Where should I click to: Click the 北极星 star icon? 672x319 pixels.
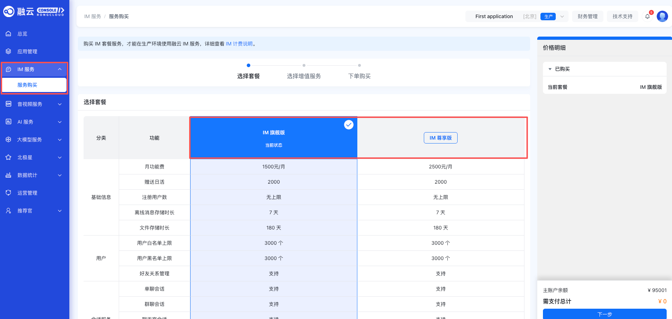click(9, 157)
